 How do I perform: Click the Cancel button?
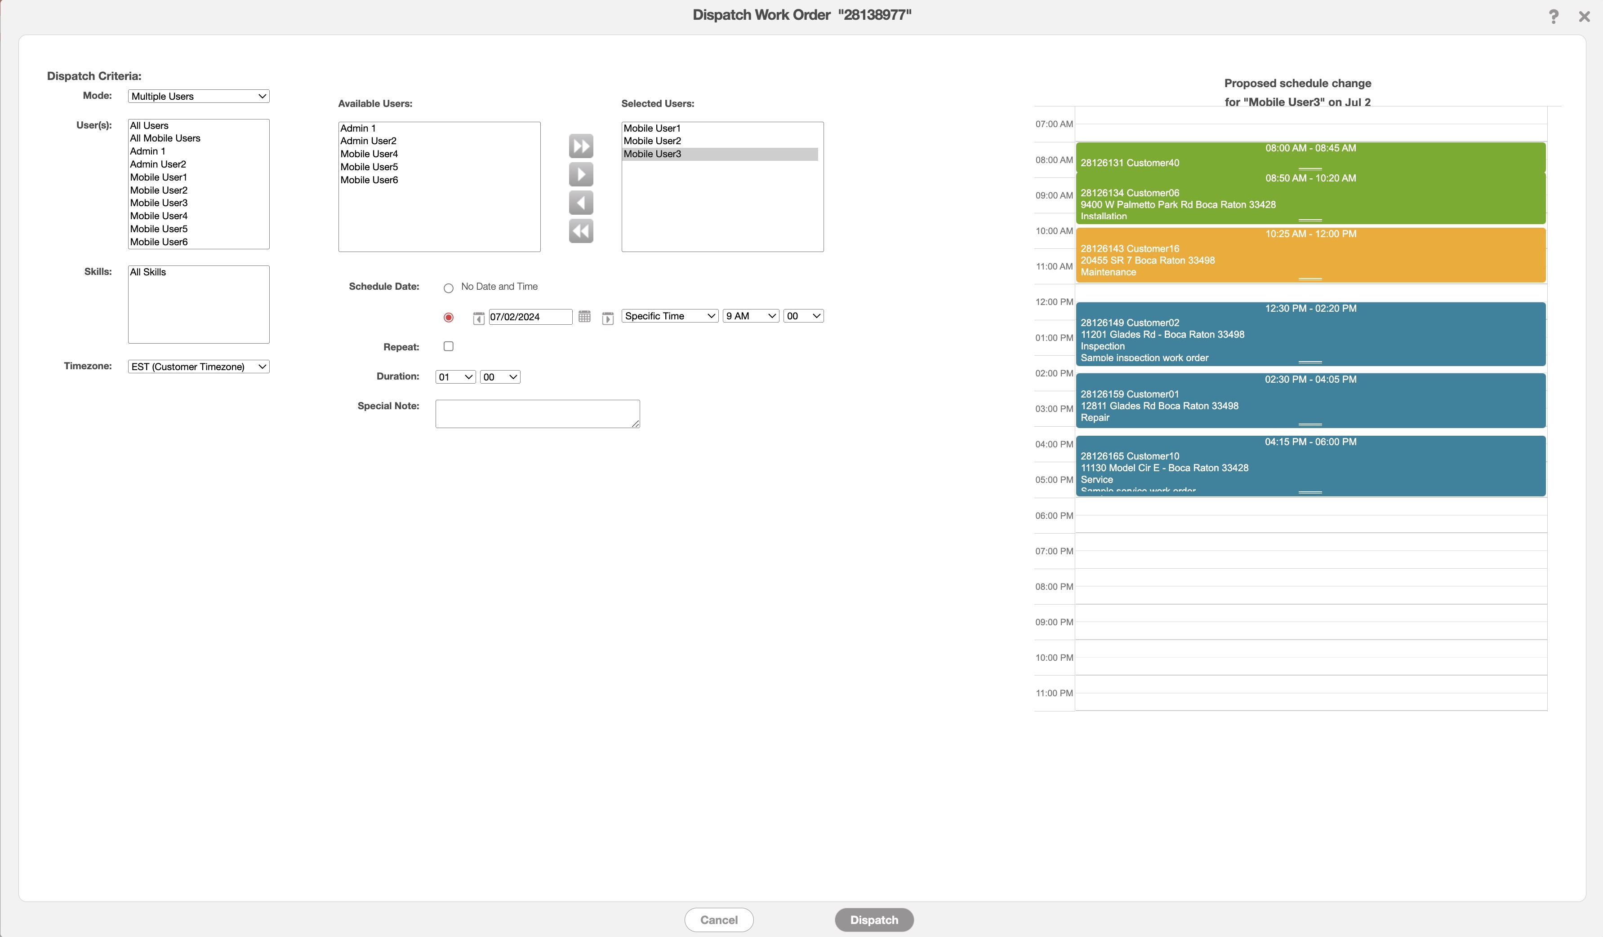tap(719, 920)
